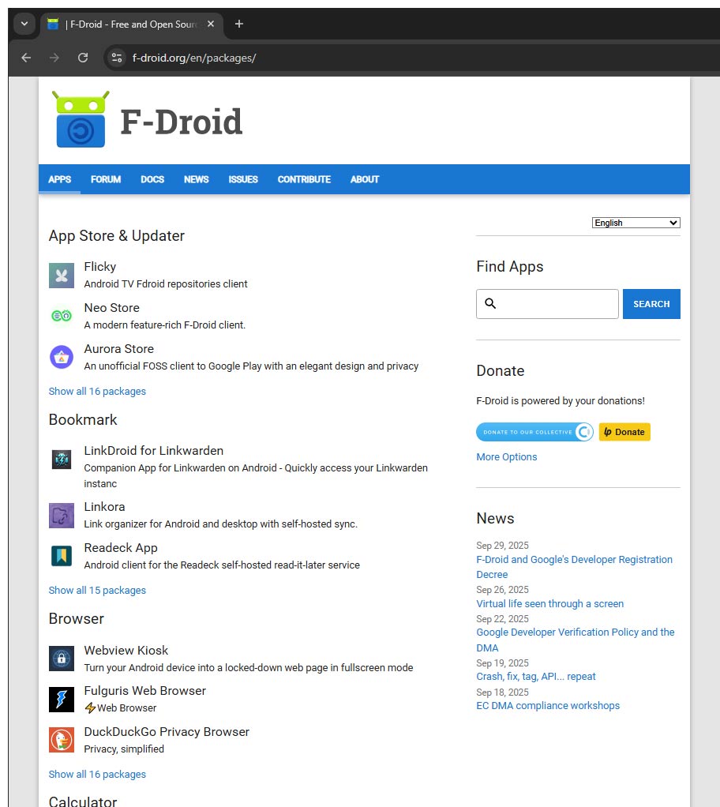Open the Linkora app title
This screenshot has width=720, height=807.
pyautogui.click(x=104, y=507)
